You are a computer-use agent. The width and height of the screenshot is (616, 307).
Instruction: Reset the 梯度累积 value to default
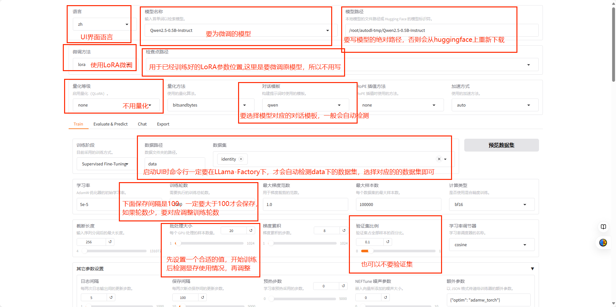pos(344,230)
